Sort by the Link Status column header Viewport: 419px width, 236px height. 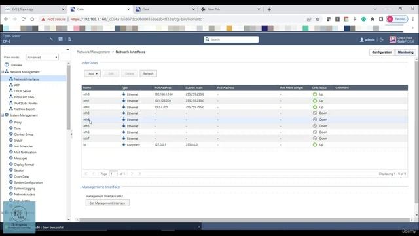319,88
